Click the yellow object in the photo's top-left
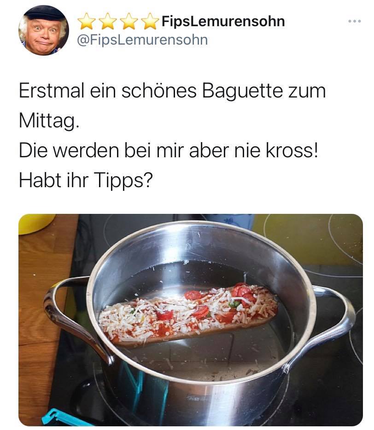The height and width of the screenshot is (430, 374). pyautogui.click(x=36, y=223)
